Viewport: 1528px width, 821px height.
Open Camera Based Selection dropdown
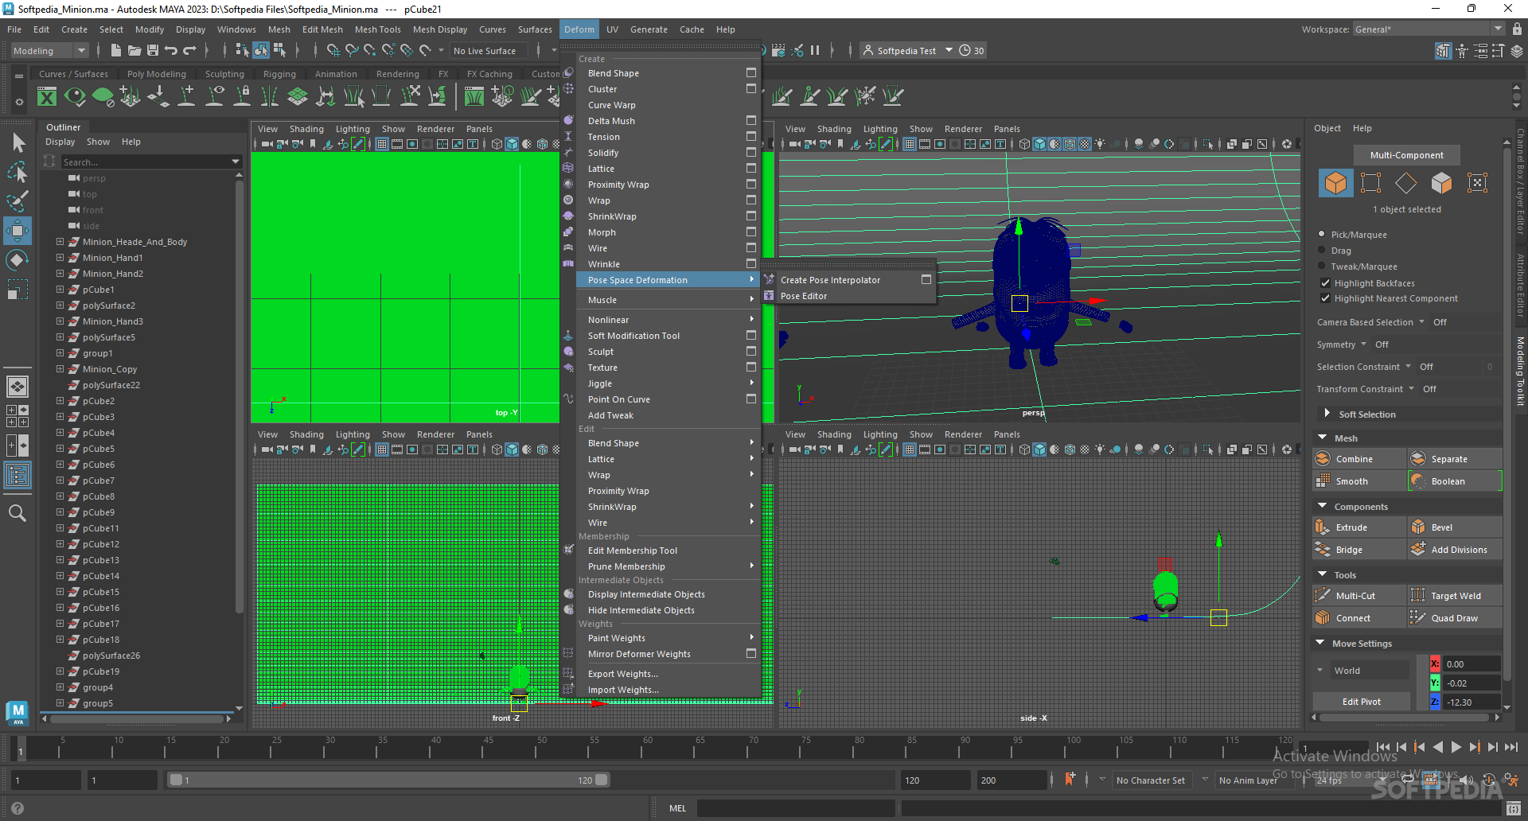click(x=1421, y=321)
